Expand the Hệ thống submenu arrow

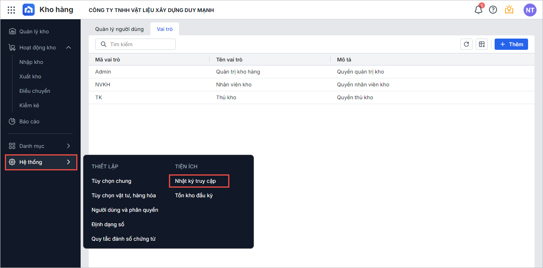[69, 162]
